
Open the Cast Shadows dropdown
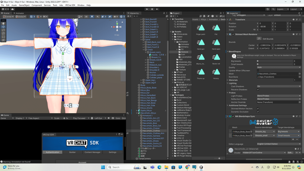[x=278, y=86]
